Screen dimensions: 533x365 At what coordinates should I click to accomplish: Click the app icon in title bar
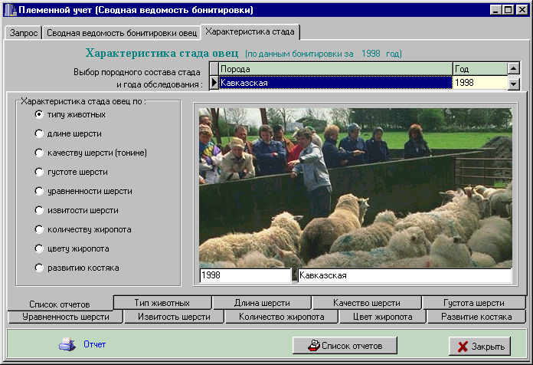pos(10,11)
